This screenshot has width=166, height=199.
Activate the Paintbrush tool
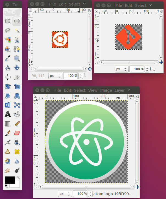[x=8, y=133]
